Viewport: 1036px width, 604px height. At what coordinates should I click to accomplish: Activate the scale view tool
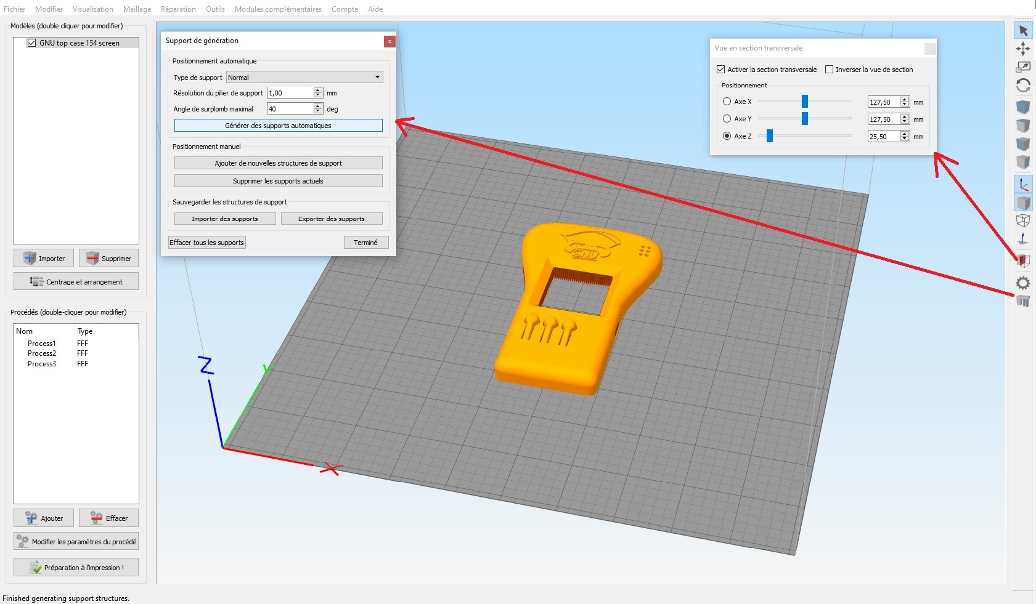pyautogui.click(x=1023, y=67)
